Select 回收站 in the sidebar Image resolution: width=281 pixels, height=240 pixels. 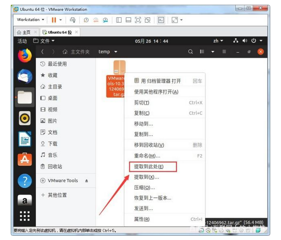coord(66,166)
